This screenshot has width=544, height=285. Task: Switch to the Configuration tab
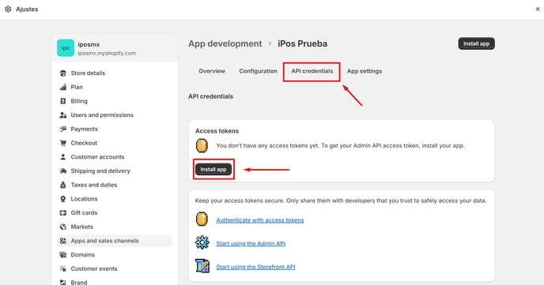click(x=258, y=71)
